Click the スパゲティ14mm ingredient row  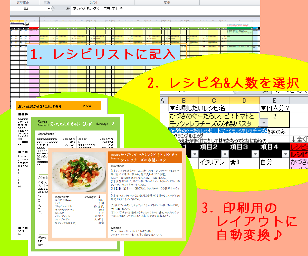[79, 200]
